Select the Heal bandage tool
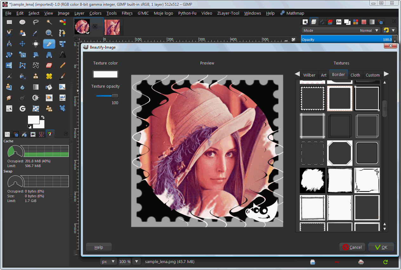 49,76
